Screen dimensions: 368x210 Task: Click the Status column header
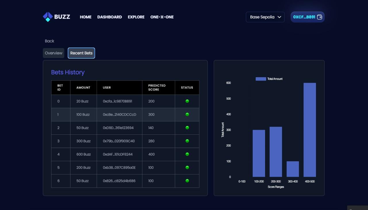pyautogui.click(x=187, y=88)
